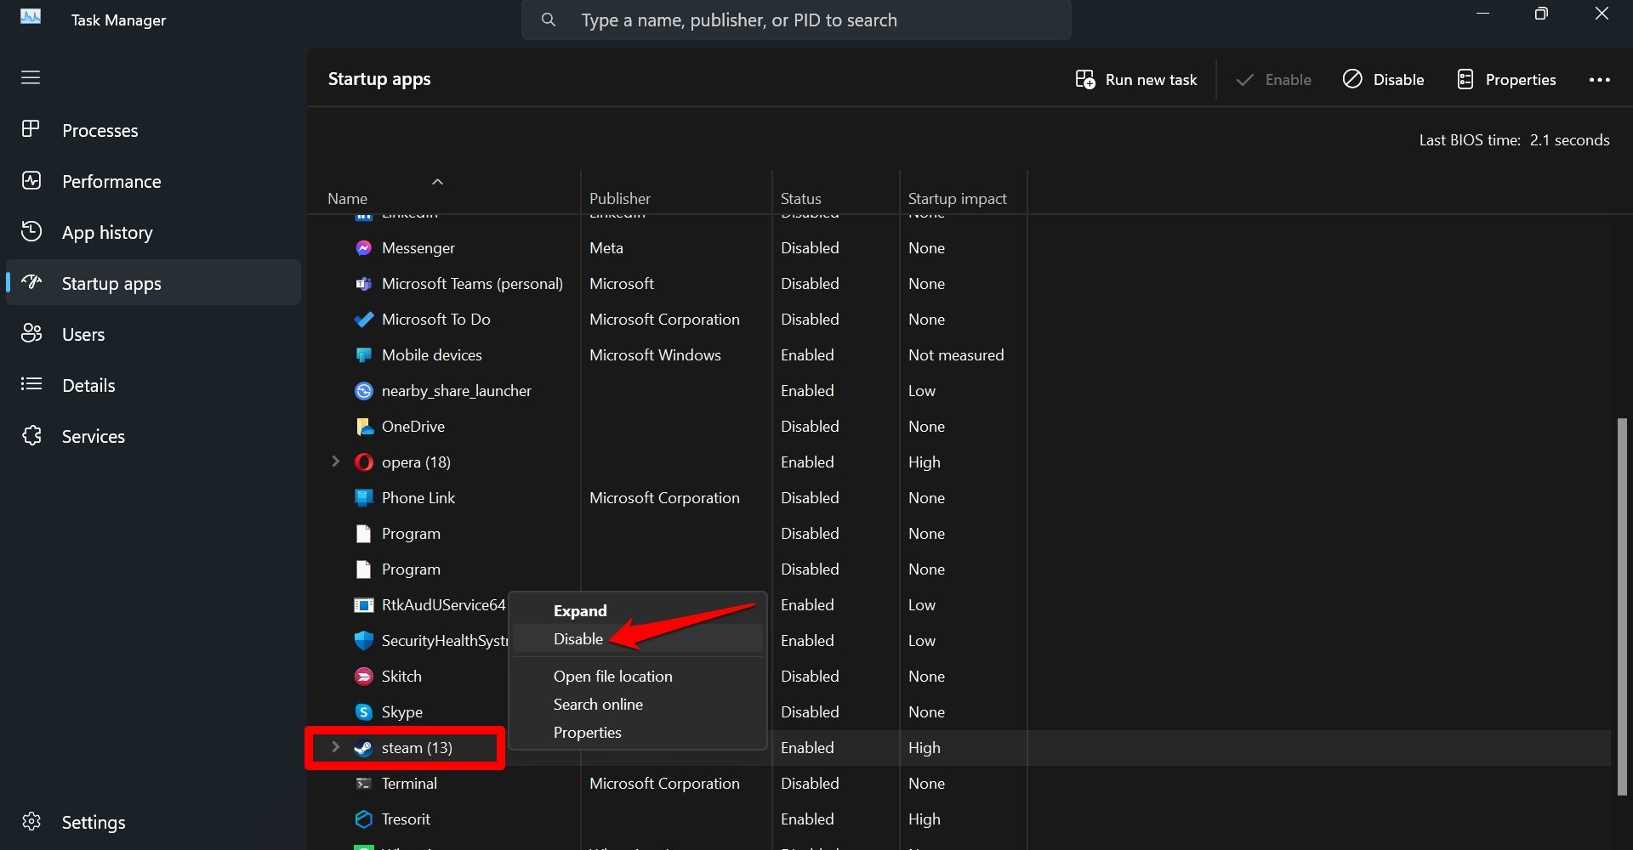Image resolution: width=1633 pixels, height=850 pixels.
Task: Click the Steam icon
Action: 363,748
